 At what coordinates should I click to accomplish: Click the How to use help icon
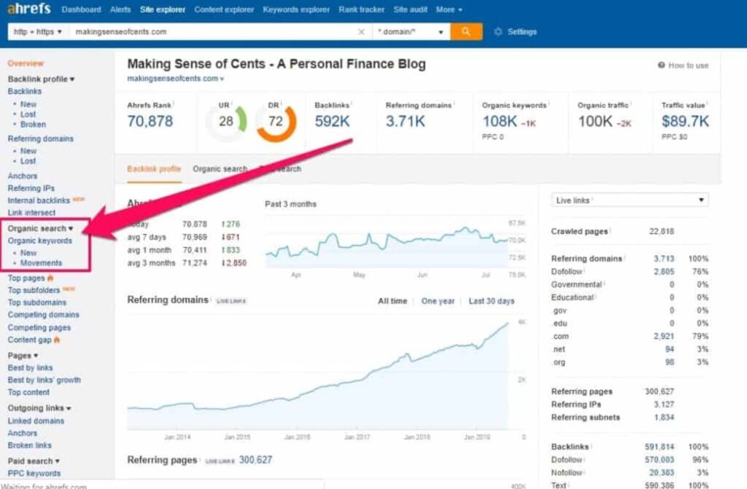coord(661,66)
